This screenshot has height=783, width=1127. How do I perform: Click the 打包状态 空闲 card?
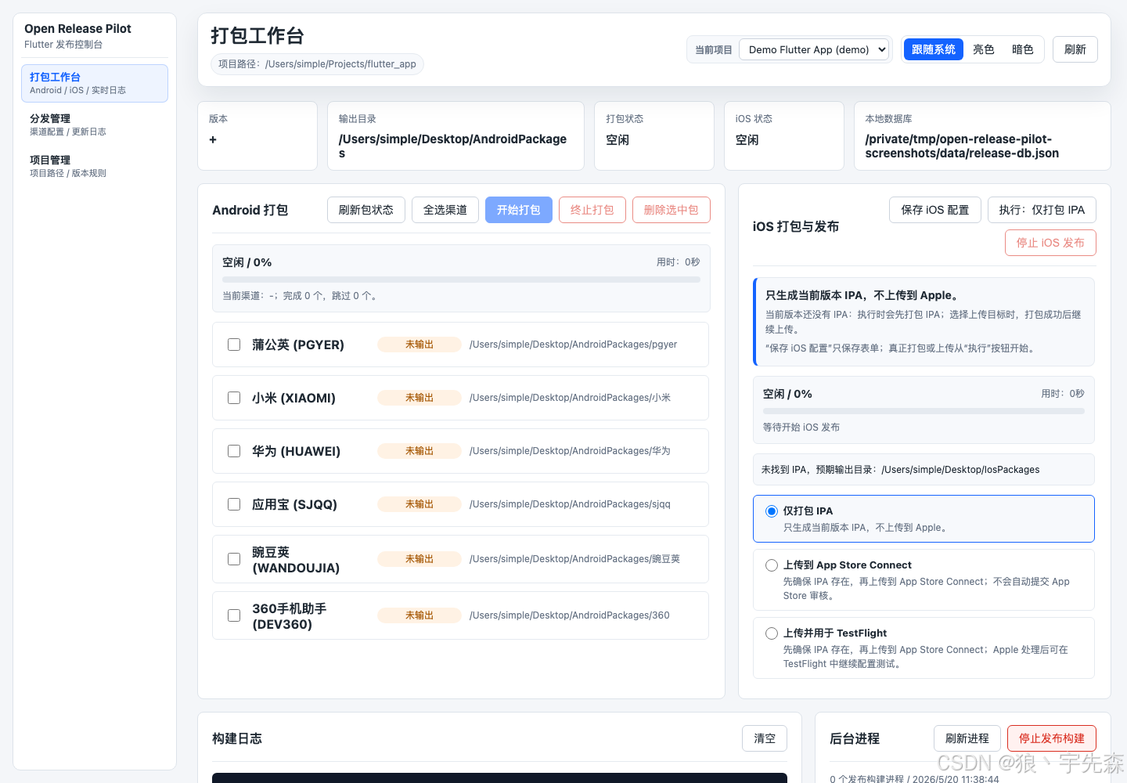654,135
